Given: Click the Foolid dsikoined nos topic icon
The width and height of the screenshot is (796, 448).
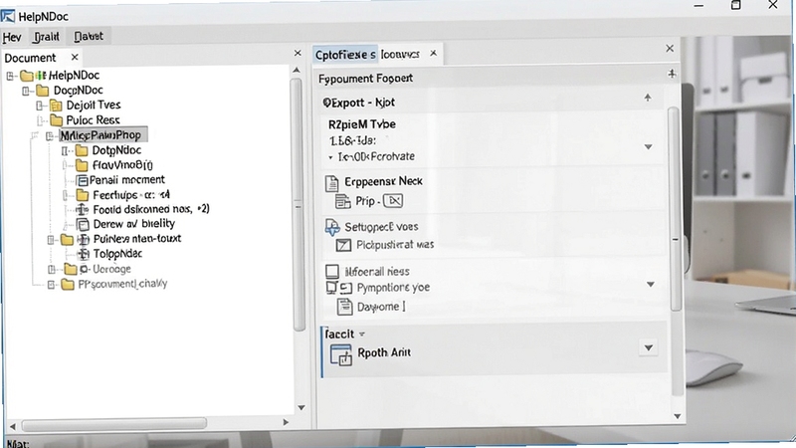Looking at the screenshot, I should [83, 209].
